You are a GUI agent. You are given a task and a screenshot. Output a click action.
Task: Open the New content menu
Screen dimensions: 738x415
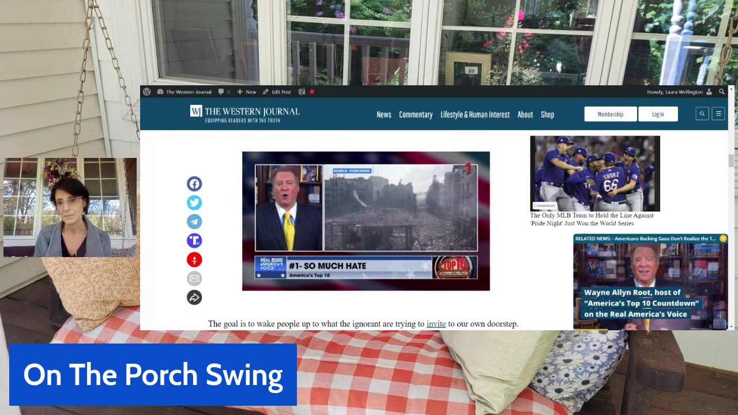tap(246, 92)
